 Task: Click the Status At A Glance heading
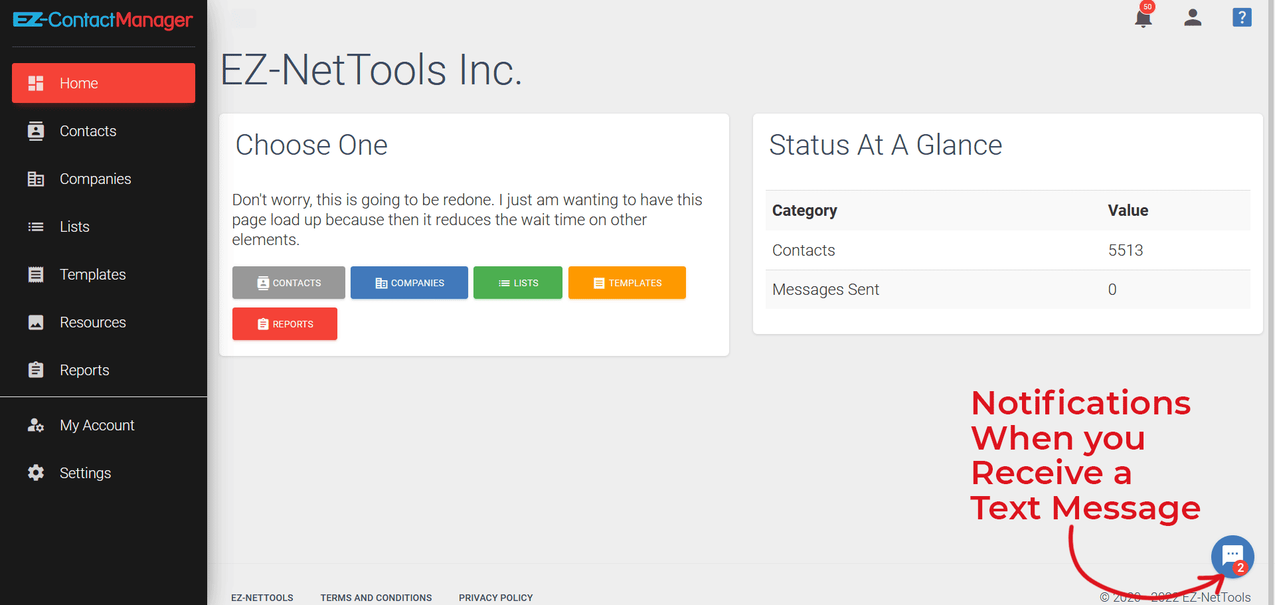[886, 145]
